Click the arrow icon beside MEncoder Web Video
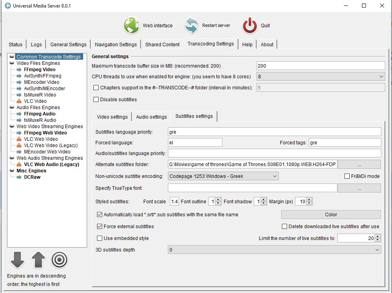The image size is (392, 293). pyautogui.click(x=19, y=152)
